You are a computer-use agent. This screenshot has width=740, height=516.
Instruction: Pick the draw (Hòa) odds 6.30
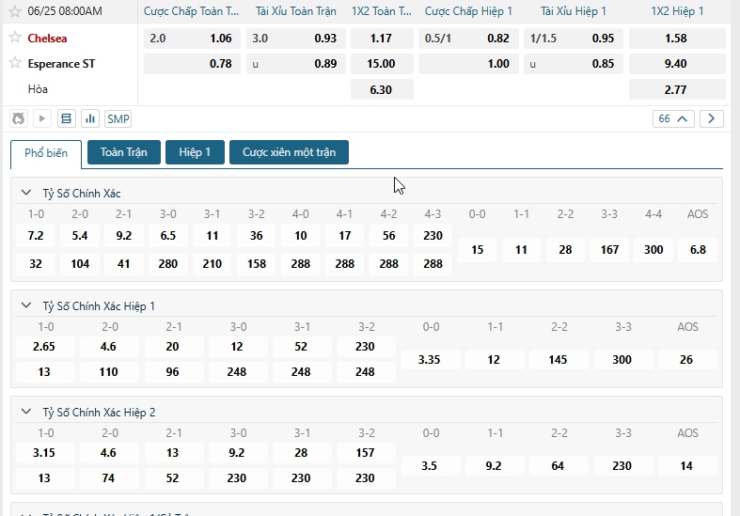click(381, 89)
